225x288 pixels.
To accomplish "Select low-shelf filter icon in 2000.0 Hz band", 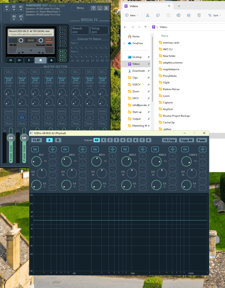I will pos(143,181).
